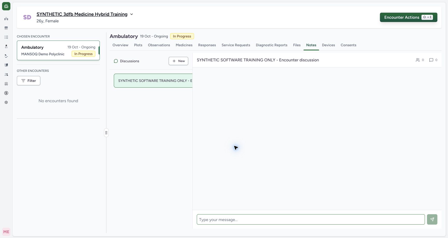The height and width of the screenshot is (238, 448).
Task: Open the users group sidebar icon
Action: [6, 74]
